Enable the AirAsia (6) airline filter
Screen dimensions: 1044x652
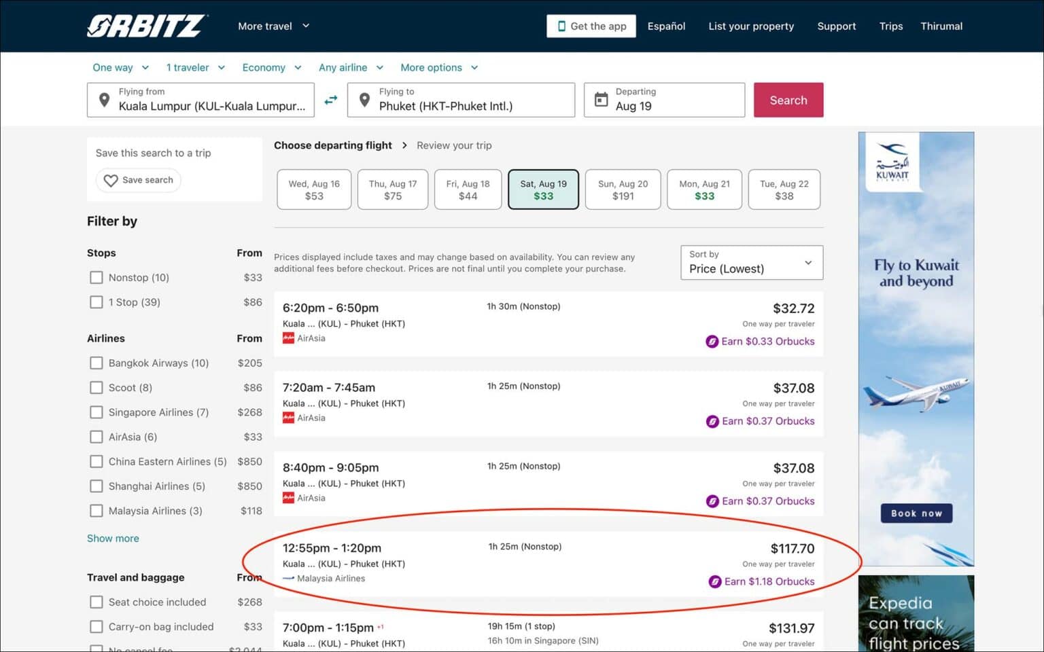[x=97, y=437]
